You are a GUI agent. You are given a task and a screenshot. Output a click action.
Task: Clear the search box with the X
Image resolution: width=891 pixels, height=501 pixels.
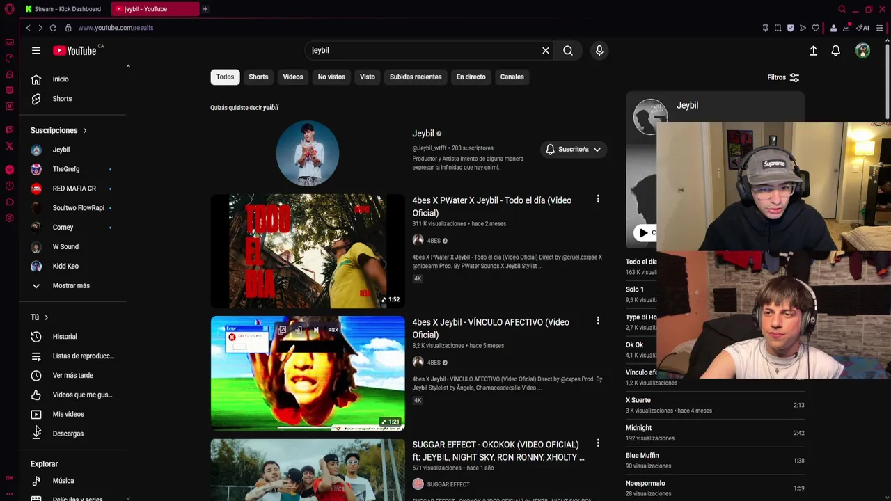pos(546,50)
